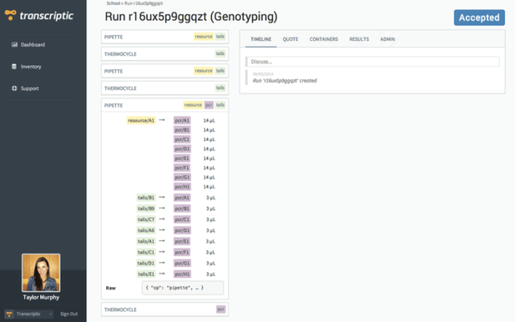Click the Transcriptic logo icon
The width and height of the screenshot is (515, 322).
(x=11, y=17)
